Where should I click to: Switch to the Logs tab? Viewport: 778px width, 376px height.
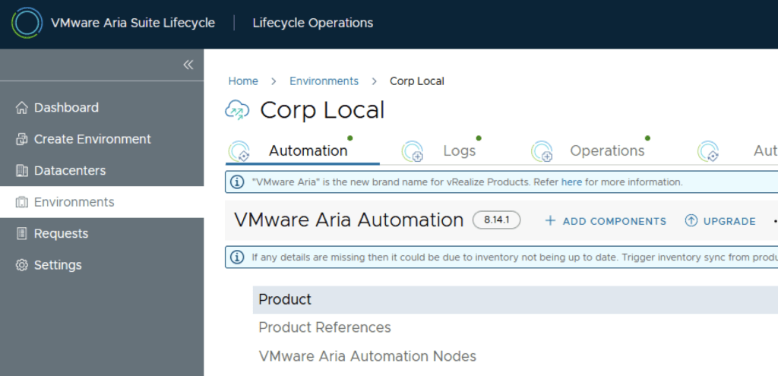point(459,150)
